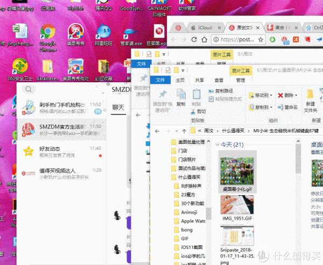
Task: Switch to 共享 ribbon tab
Action: (x=199, y=80)
